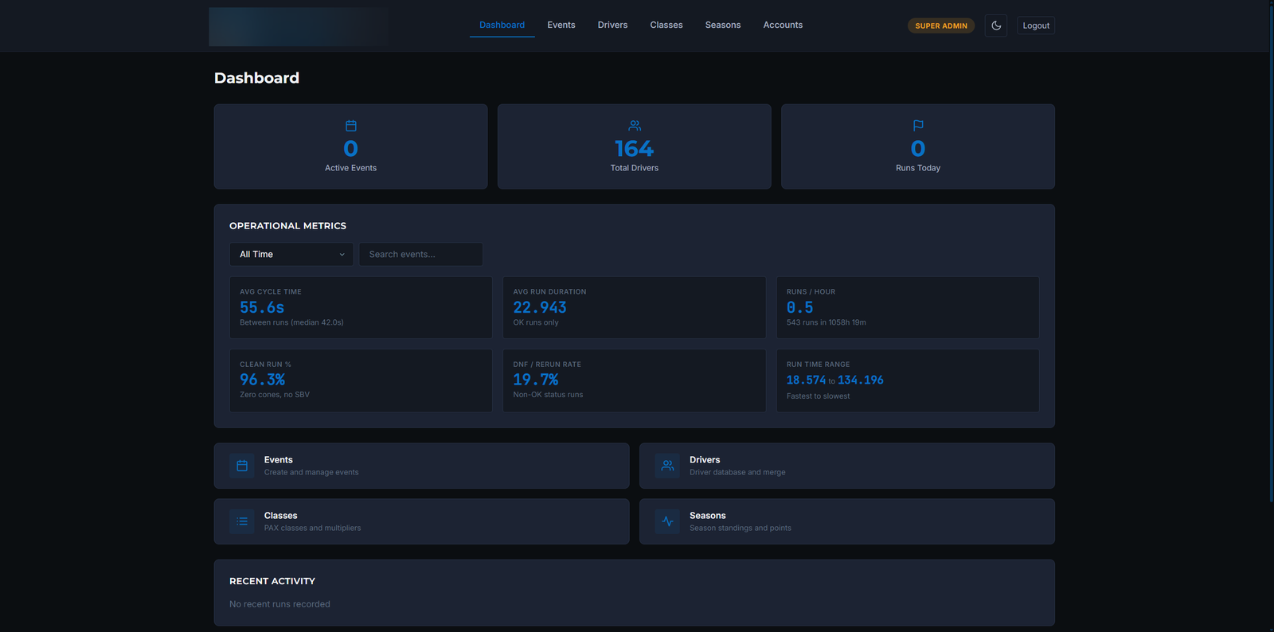The image size is (1274, 632).
Task: Open the Accounts nav tab
Action: point(783,25)
